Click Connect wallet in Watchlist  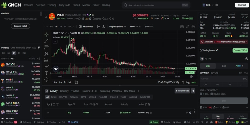point(20,26)
